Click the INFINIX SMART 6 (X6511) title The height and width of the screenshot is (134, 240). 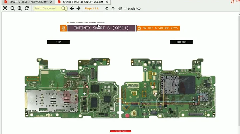click(101, 28)
